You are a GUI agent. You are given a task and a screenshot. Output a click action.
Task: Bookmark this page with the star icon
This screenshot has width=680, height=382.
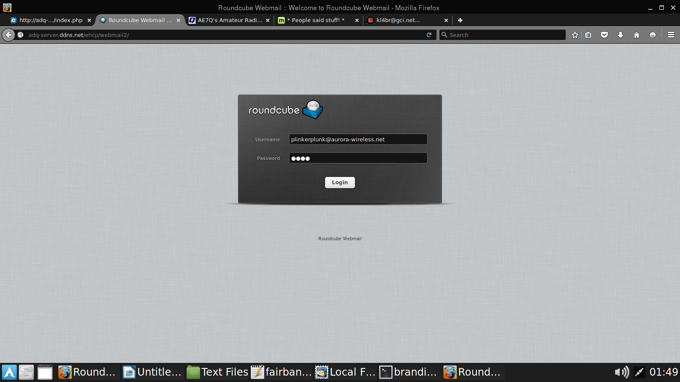(x=575, y=35)
